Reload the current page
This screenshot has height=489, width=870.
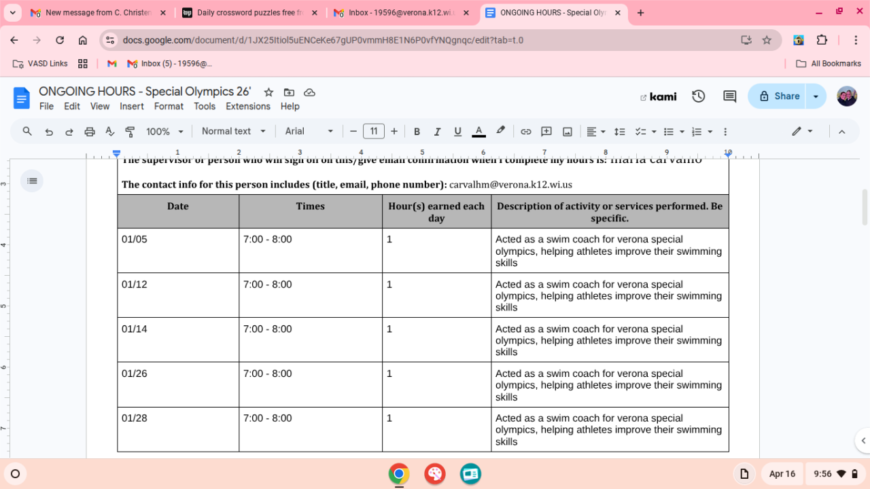(60, 40)
